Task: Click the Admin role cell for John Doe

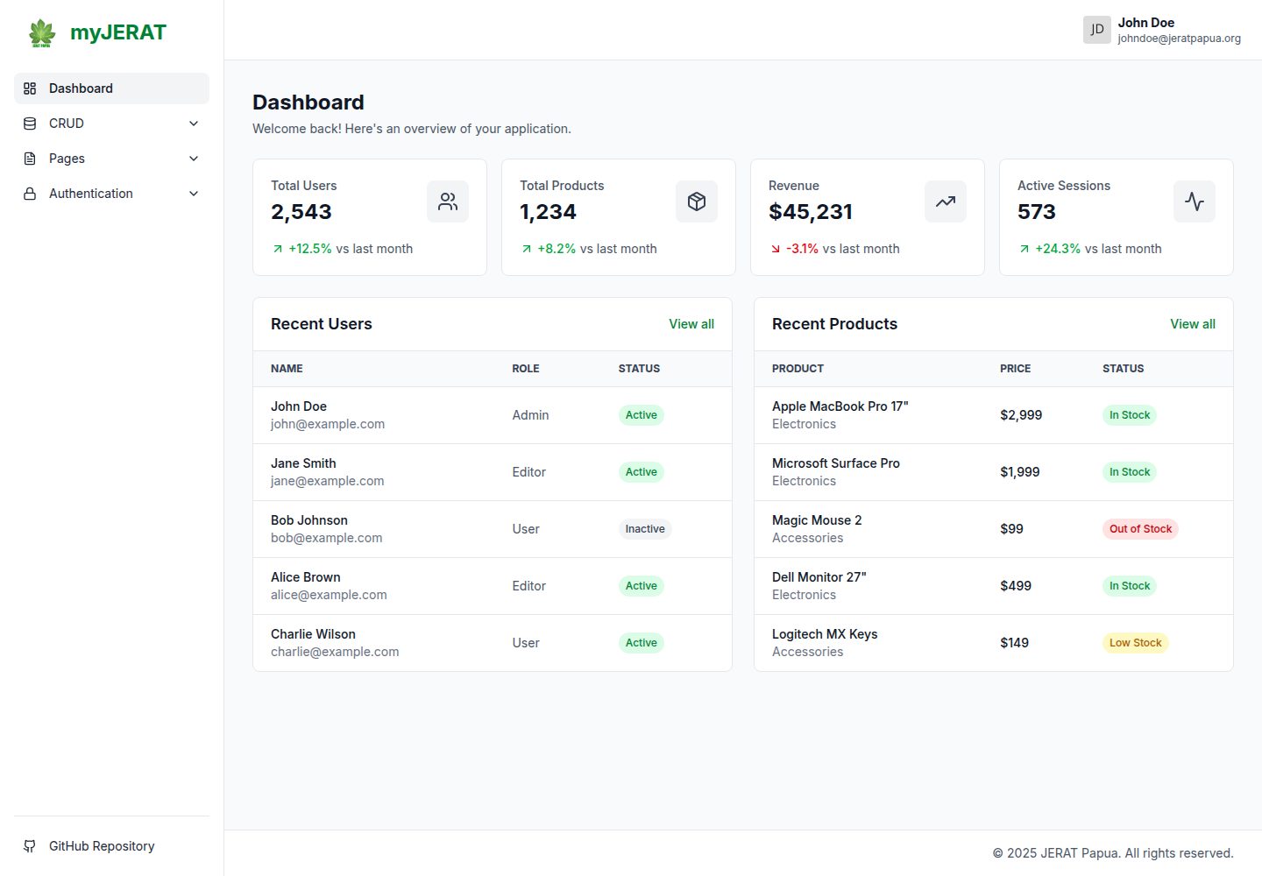Action: click(530, 415)
